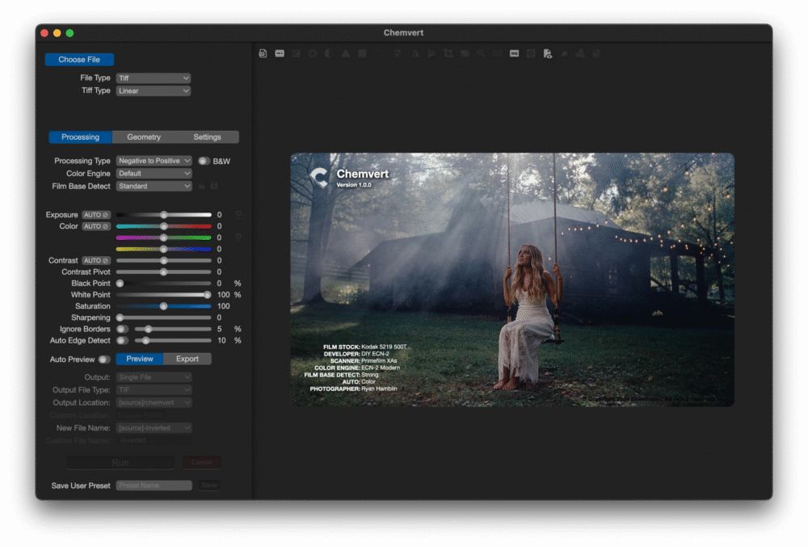Click the Saturation slider
The image size is (808, 547).
click(x=164, y=306)
